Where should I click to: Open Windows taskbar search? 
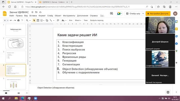(x=9, y=98)
